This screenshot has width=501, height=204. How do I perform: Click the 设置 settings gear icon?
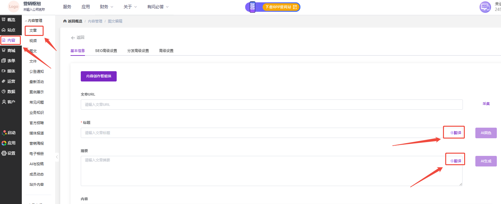[x=4, y=153]
